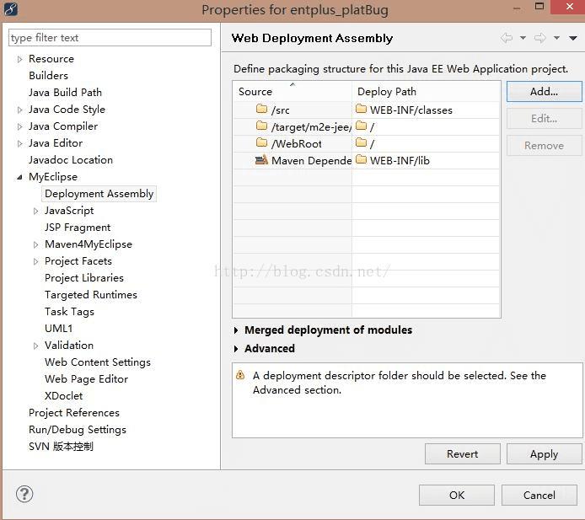Select the /WebRoot source folder icon

[261, 143]
